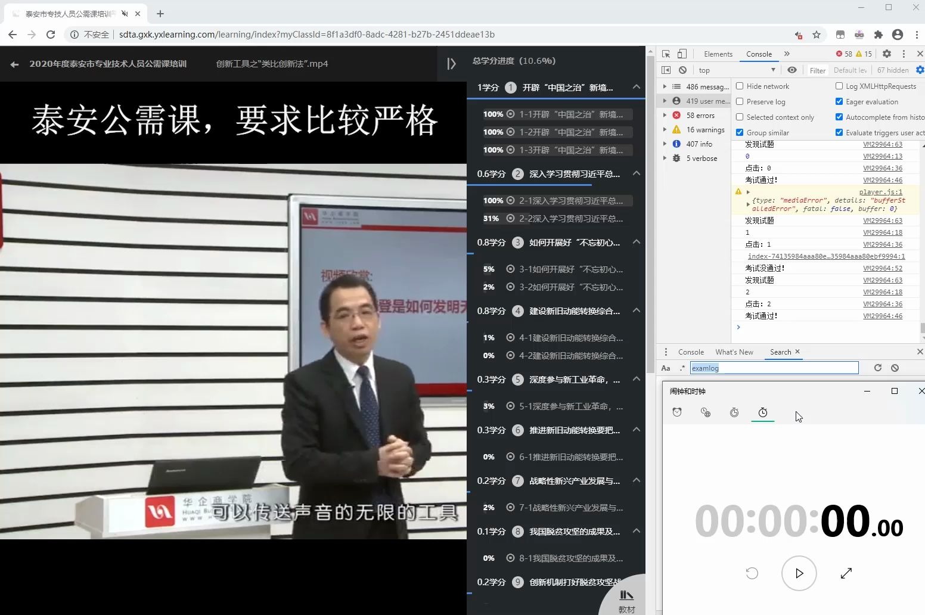
Task: Enable Selected context only checkbox
Action: click(740, 117)
